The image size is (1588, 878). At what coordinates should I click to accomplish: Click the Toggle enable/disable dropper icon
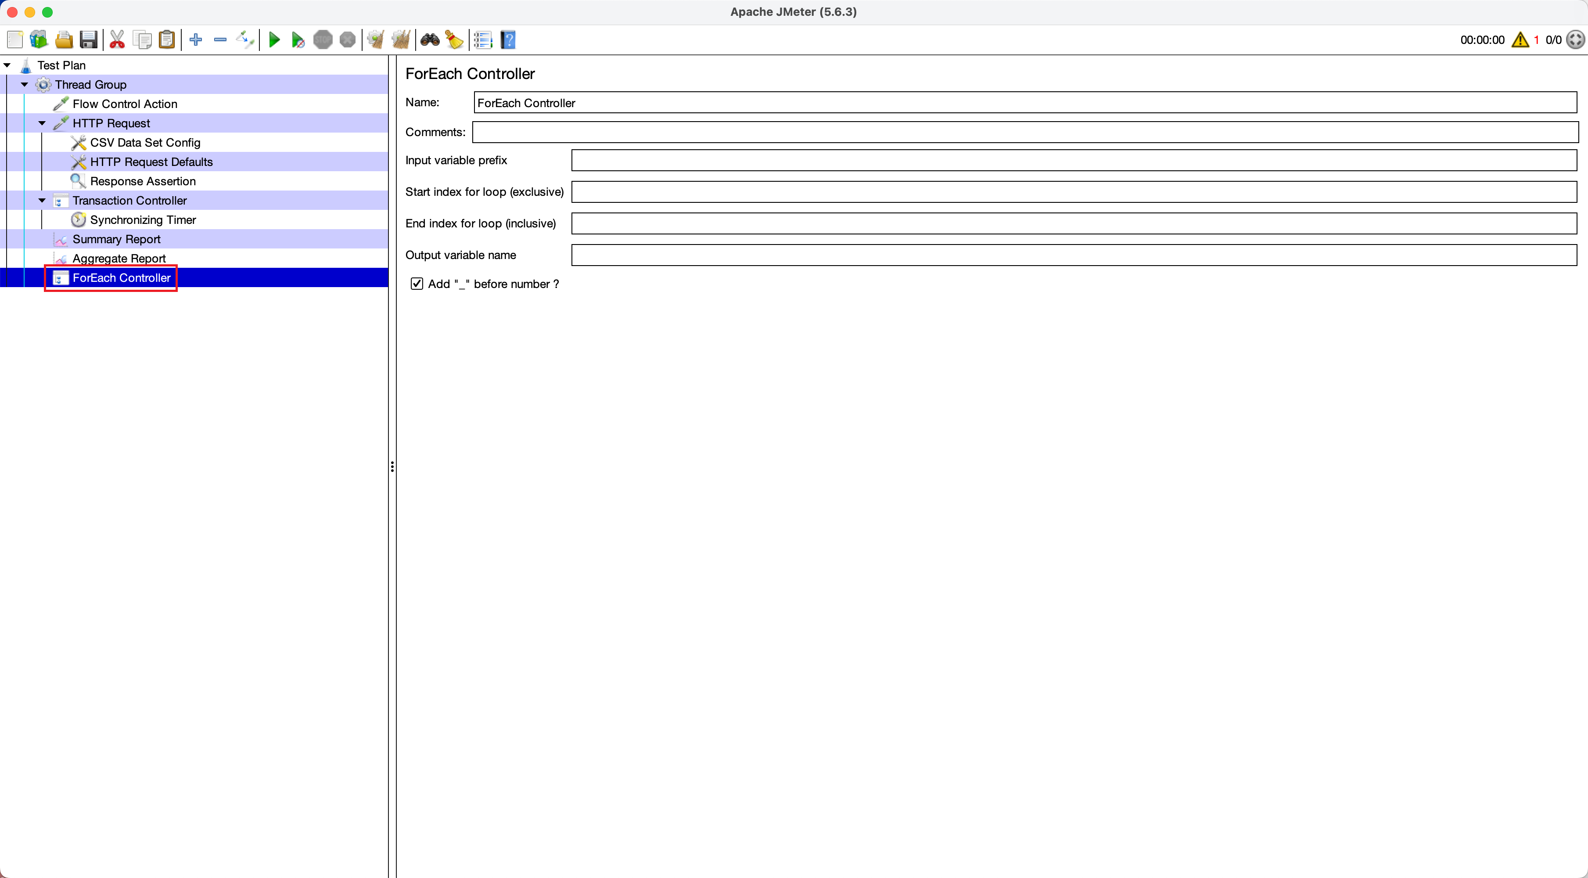pyautogui.click(x=245, y=40)
